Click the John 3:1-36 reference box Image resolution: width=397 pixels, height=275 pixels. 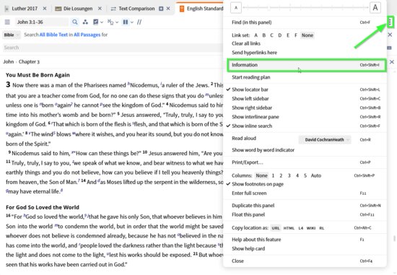[42, 22]
